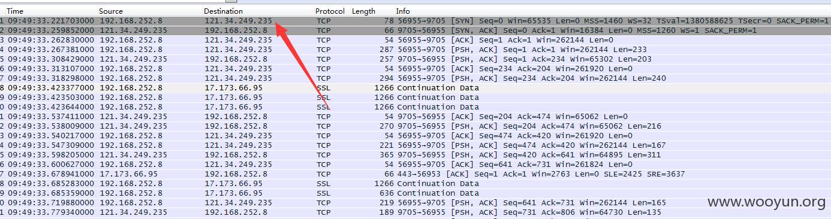Select the 365-byte packet with Len=311

click(415, 154)
